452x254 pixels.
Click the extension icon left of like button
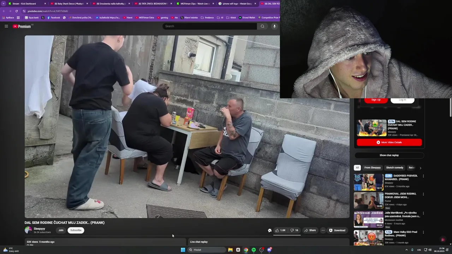click(x=270, y=230)
